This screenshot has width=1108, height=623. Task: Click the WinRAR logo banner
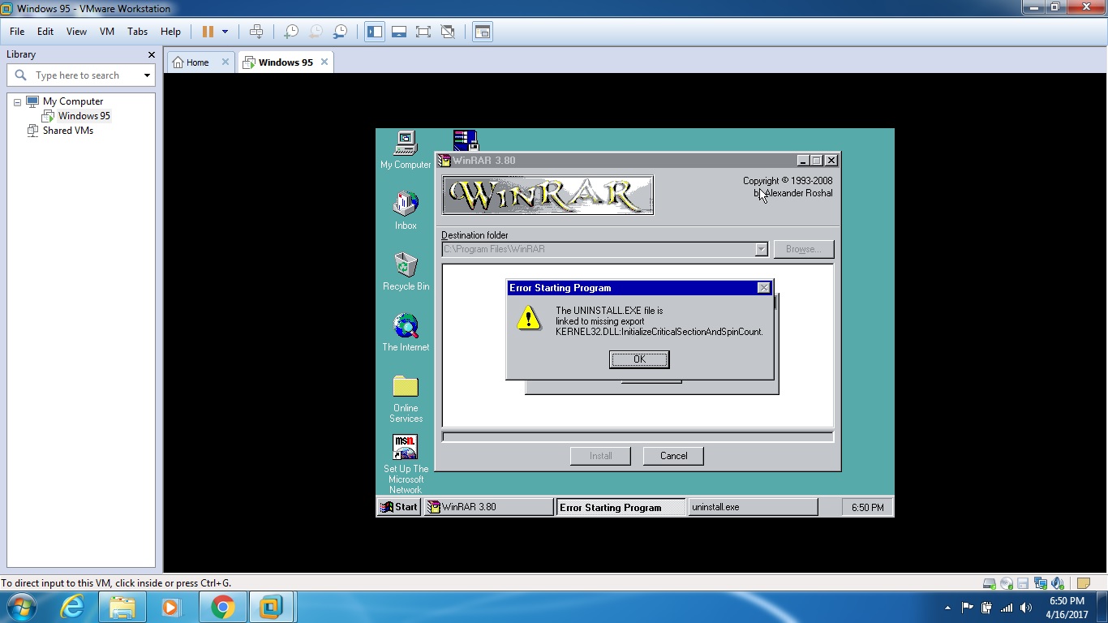548,195
